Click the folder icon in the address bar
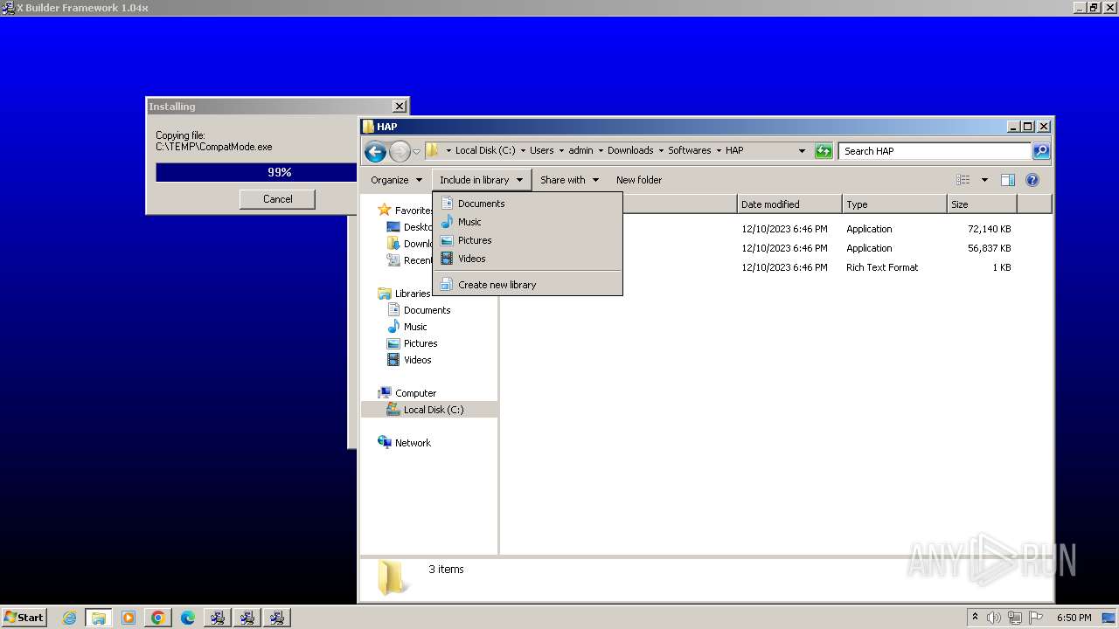Viewport: 1119px width, 629px height. pos(432,150)
